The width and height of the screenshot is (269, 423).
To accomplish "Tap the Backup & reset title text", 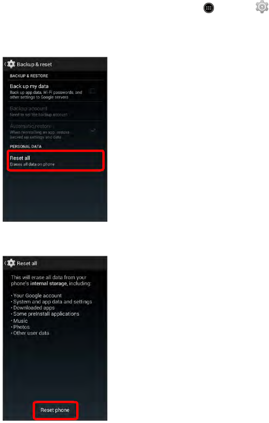I will (34, 64).
